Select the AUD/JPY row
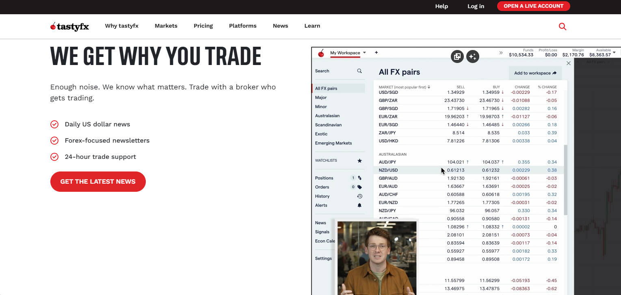 click(468, 162)
